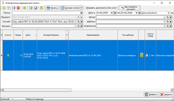This screenshot has width=174, height=101.
Task: Sort by the Статус column header
Action: [x=8, y=35]
